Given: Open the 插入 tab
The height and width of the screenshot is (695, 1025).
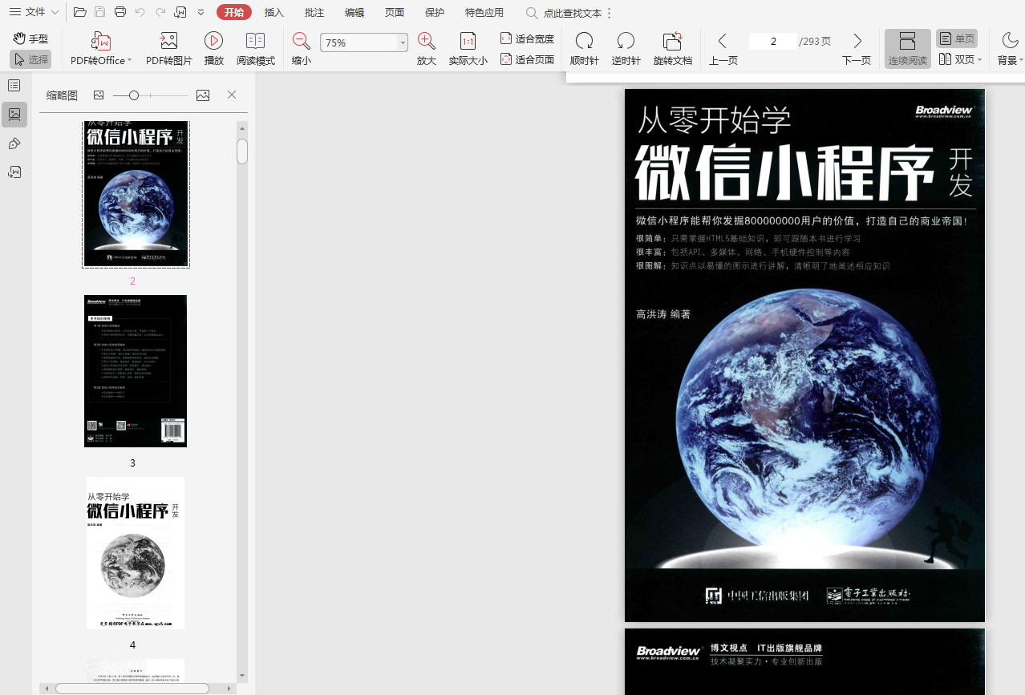Looking at the screenshot, I should 274,12.
